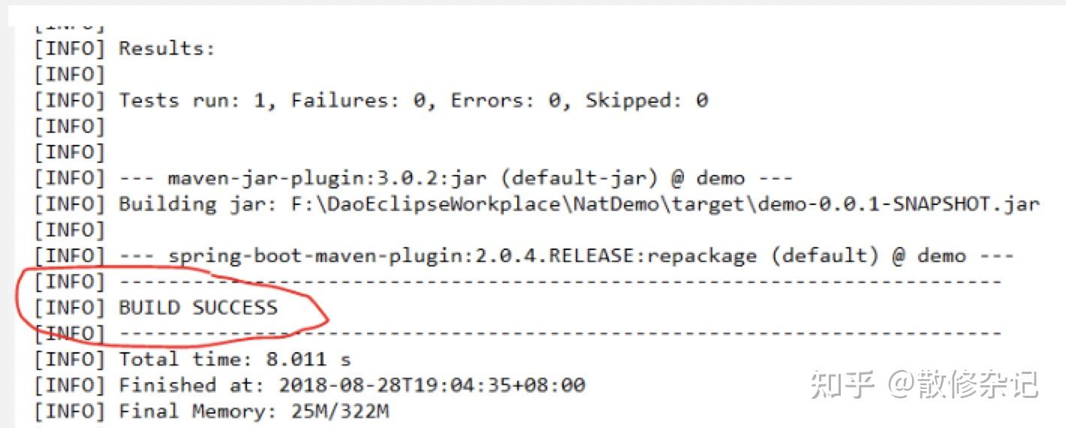The image size is (1066, 428).
Task: Click the "Building jar:" label
Action: (198, 204)
